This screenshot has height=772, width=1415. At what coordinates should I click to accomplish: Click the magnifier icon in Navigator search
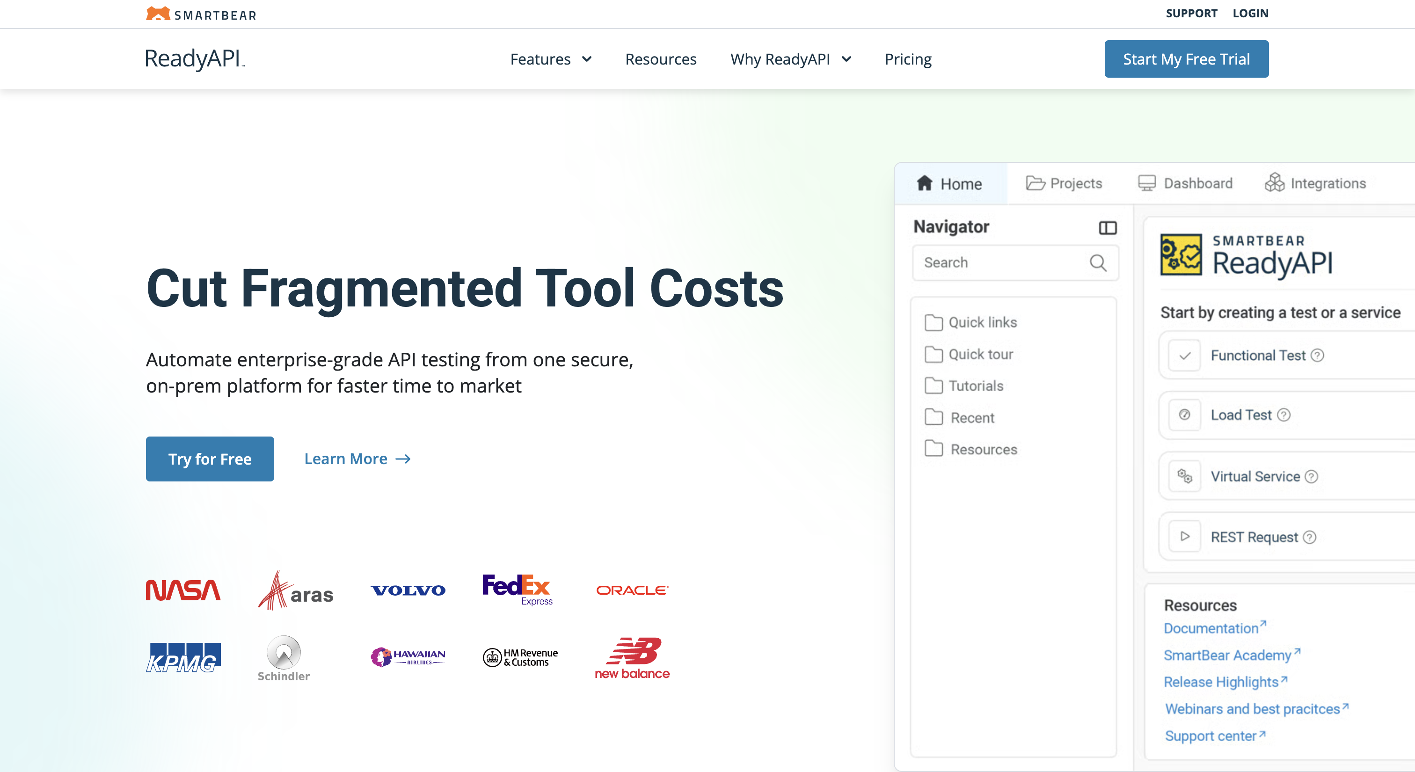click(1097, 263)
